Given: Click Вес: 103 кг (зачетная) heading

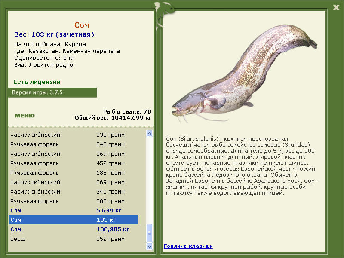Looking at the screenshot, I should pos(54,34).
